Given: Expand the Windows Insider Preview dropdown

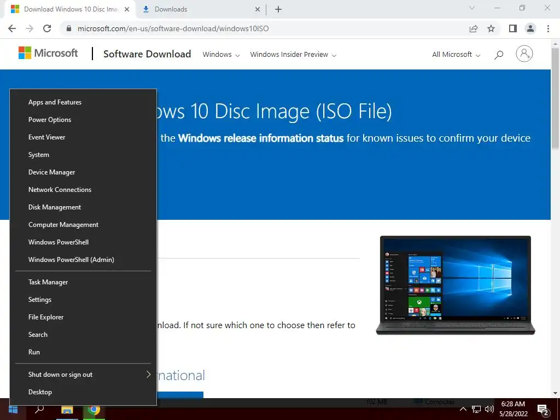Looking at the screenshot, I should click(293, 55).
